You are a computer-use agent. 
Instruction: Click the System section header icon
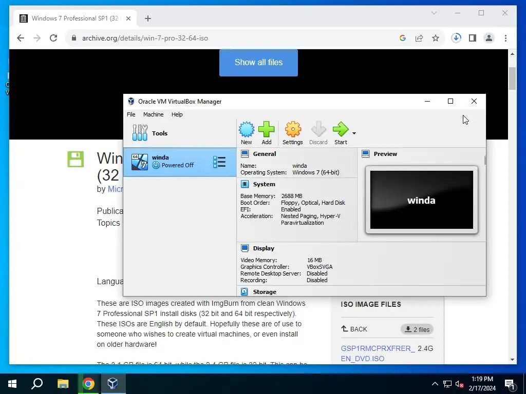[245, 184]
